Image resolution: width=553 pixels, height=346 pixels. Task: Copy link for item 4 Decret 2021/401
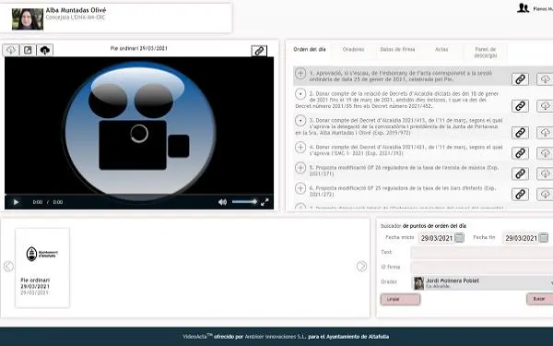pyautogui.click(x=520, y=153)
